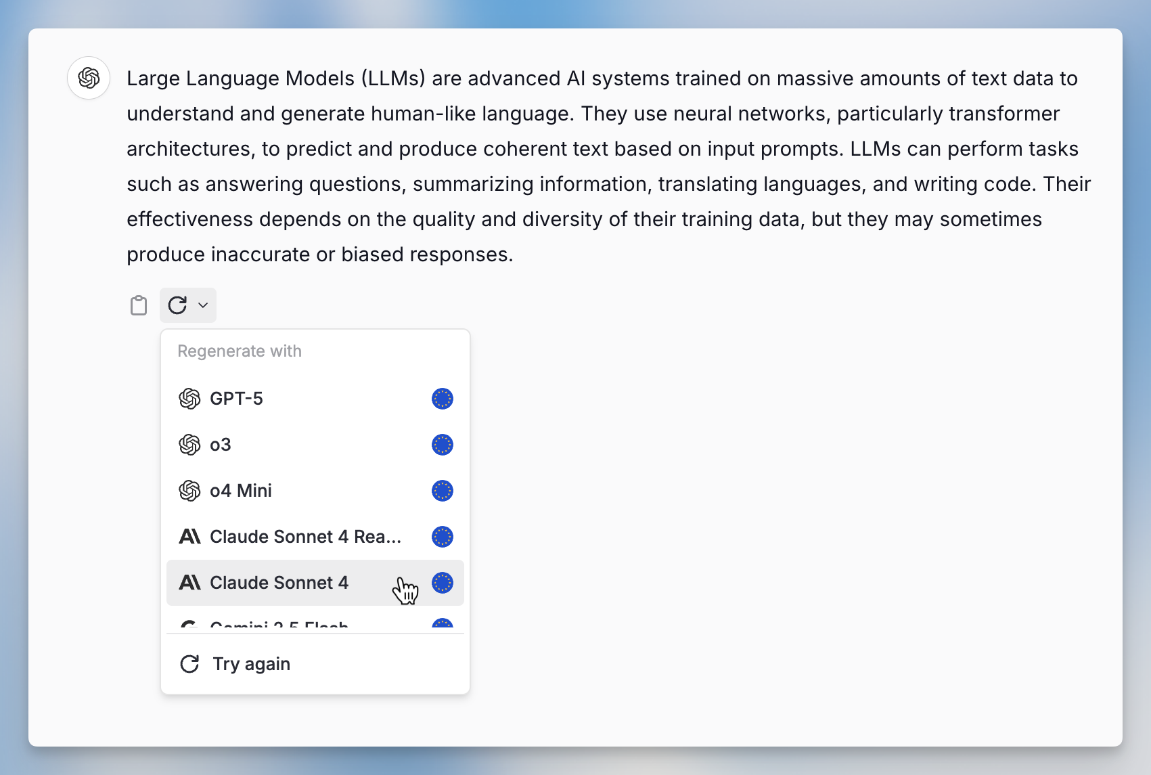
Task: Pick o4 Mini in the model list
Action: point(315,491)
